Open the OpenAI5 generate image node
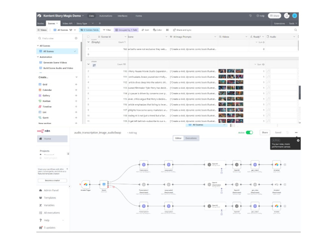 (x=236, y=165)
